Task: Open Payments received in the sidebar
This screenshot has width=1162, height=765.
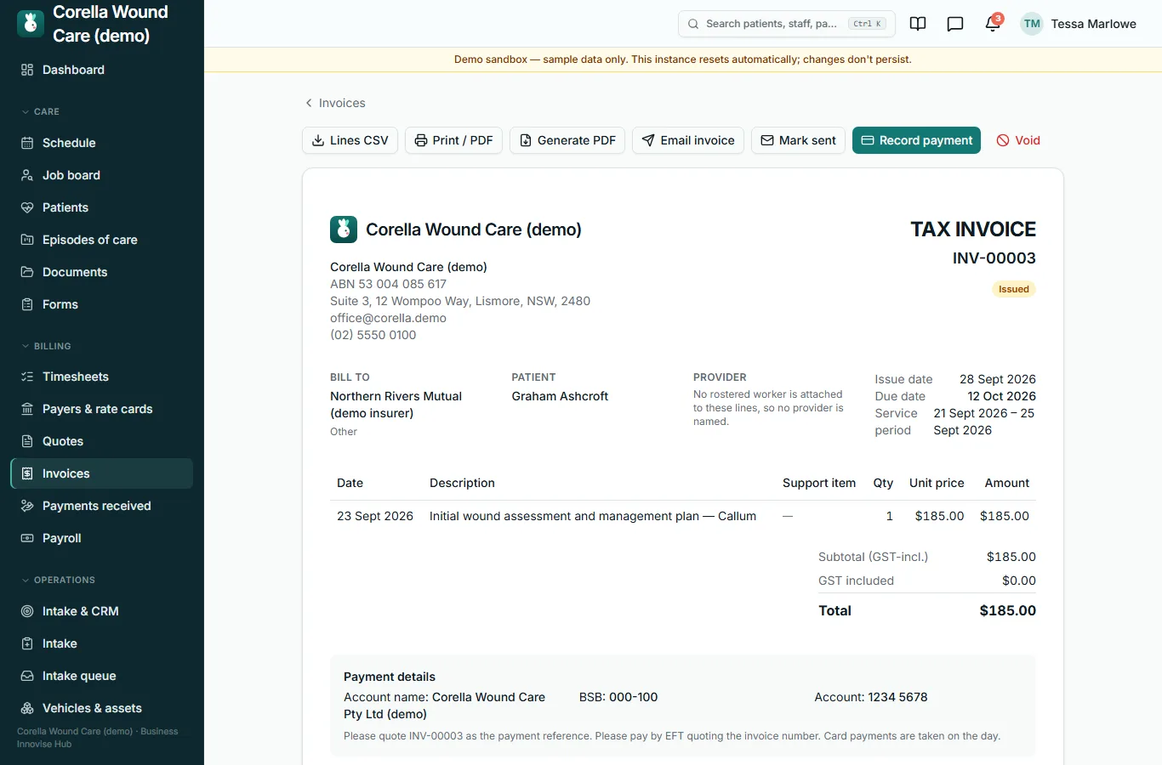Action: [x=102, y=506]
